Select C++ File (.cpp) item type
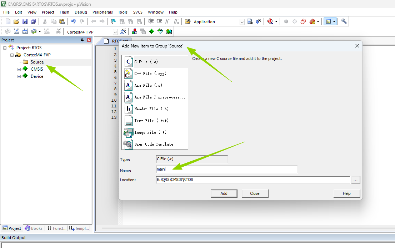395x248 pixels. point(155,74)
